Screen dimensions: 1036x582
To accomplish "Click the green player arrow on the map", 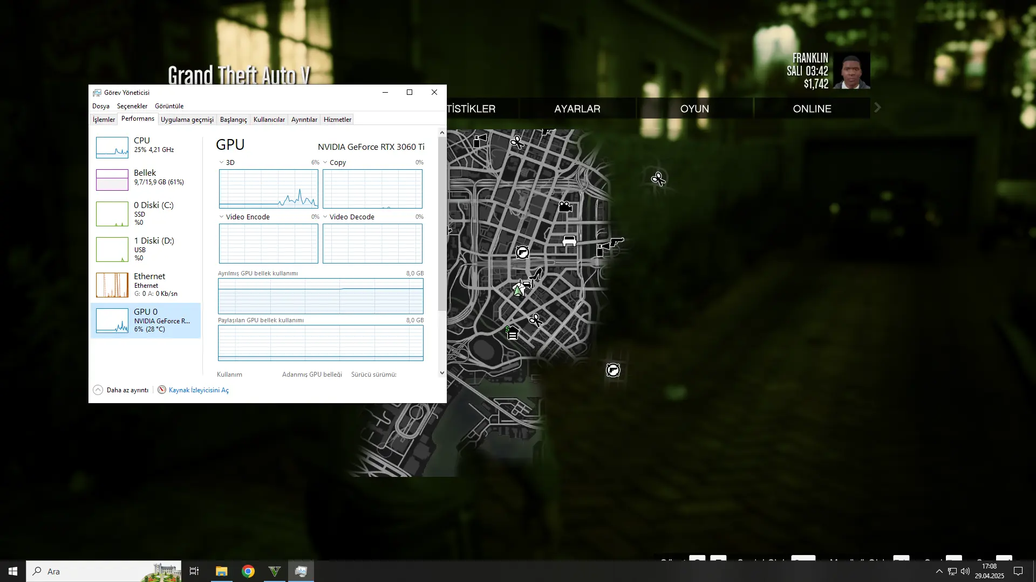I will pyautogui.click(x=519, y=291).
